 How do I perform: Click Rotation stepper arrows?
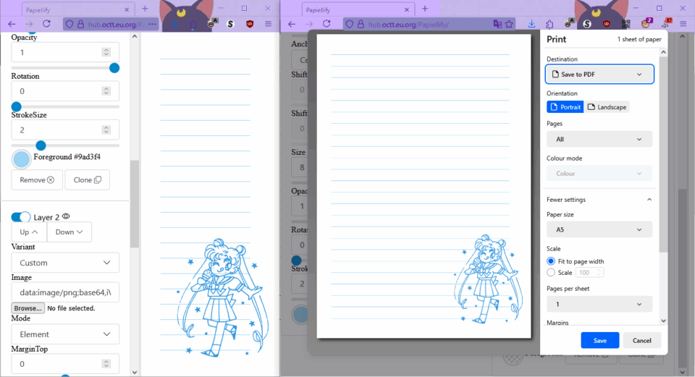pyautogui.click(x=106, y=91)
